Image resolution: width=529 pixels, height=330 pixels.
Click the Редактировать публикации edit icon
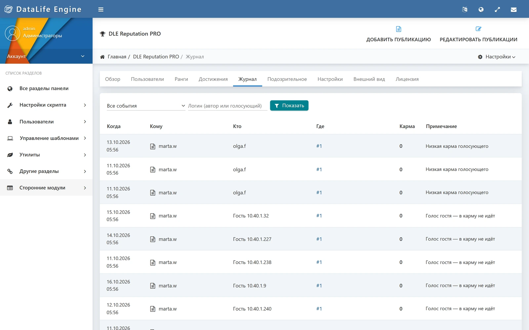pos(478,29)
